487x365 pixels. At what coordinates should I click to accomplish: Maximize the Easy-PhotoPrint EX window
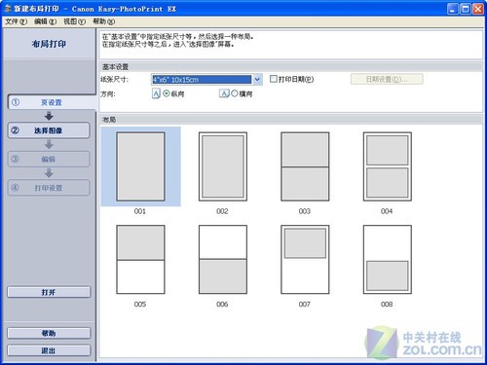tap(466, 9)
